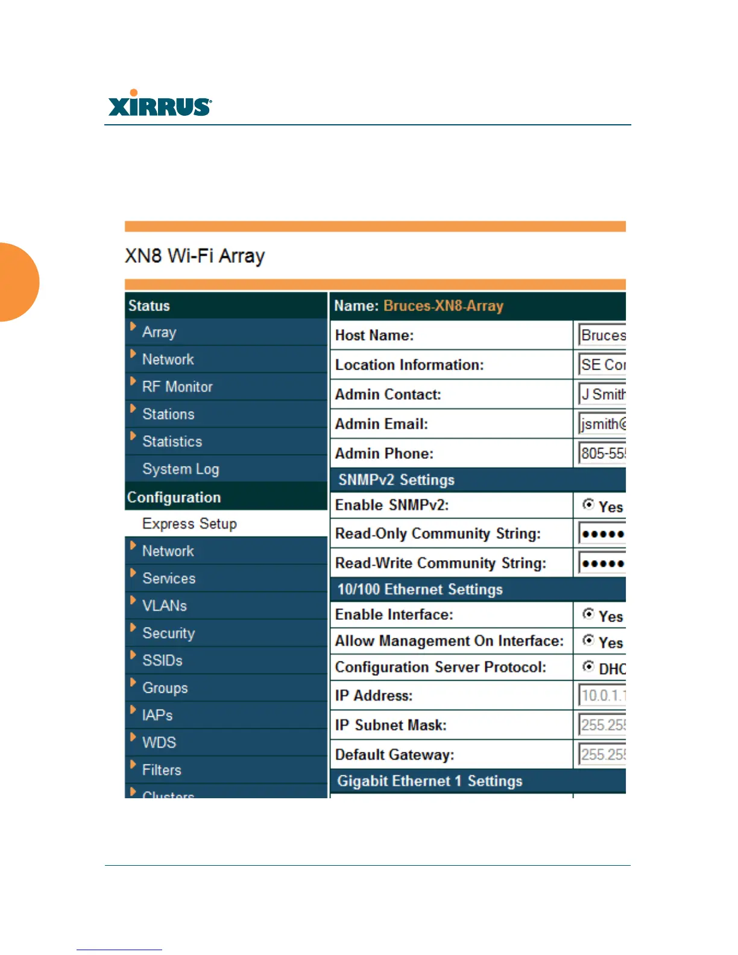
Task: Click the XN8 Wi-Fi Array title
Action: point(195,256)
